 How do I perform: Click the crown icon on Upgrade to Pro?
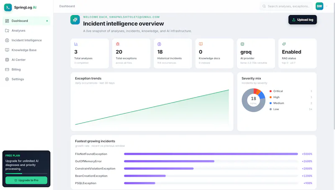(15, 180)
